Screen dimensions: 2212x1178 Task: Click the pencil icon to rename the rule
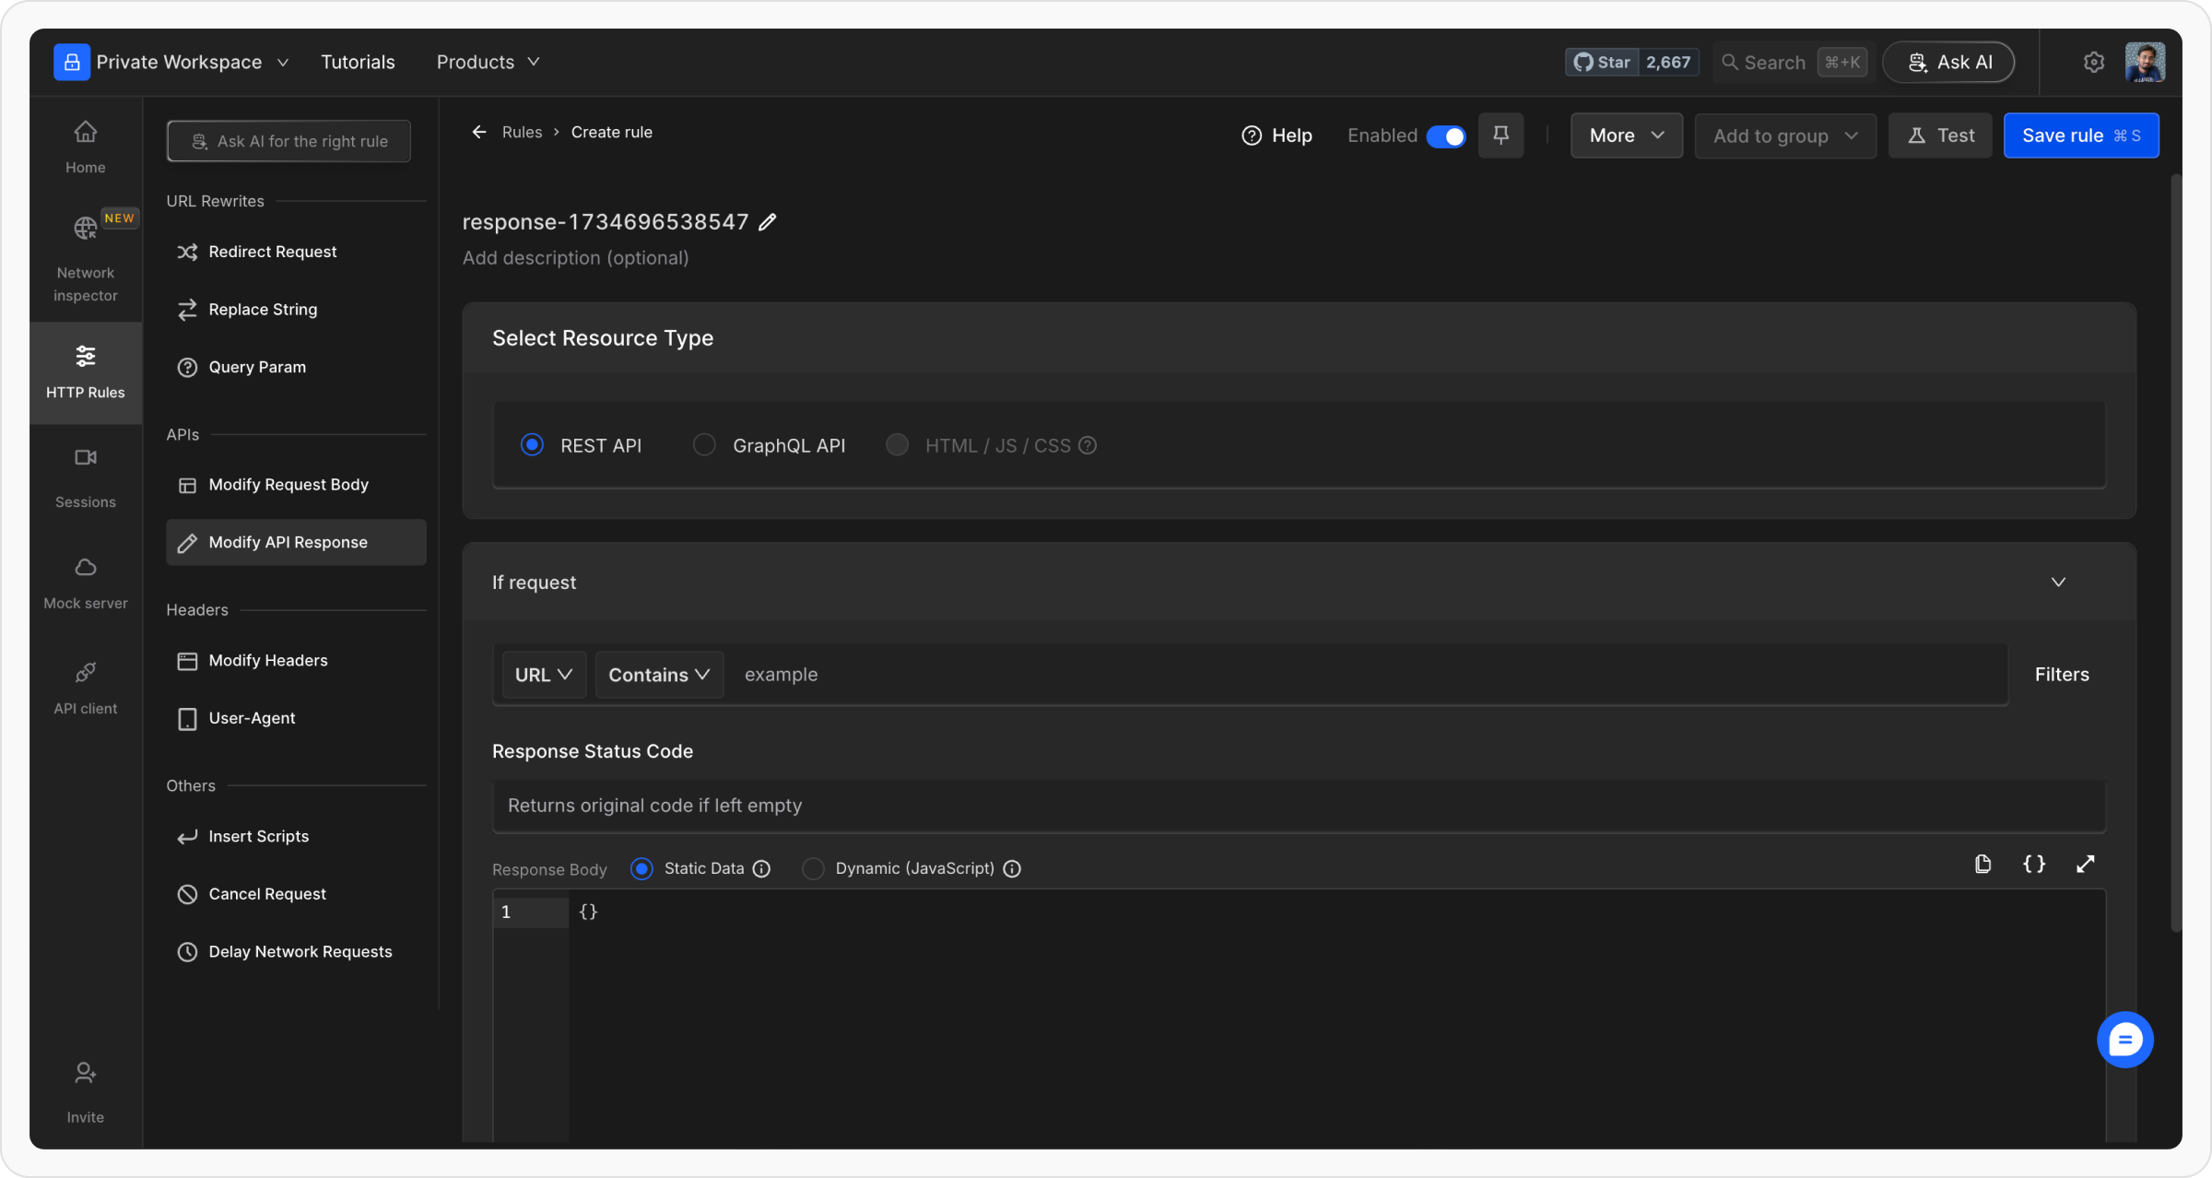click(x=767, y=222)
